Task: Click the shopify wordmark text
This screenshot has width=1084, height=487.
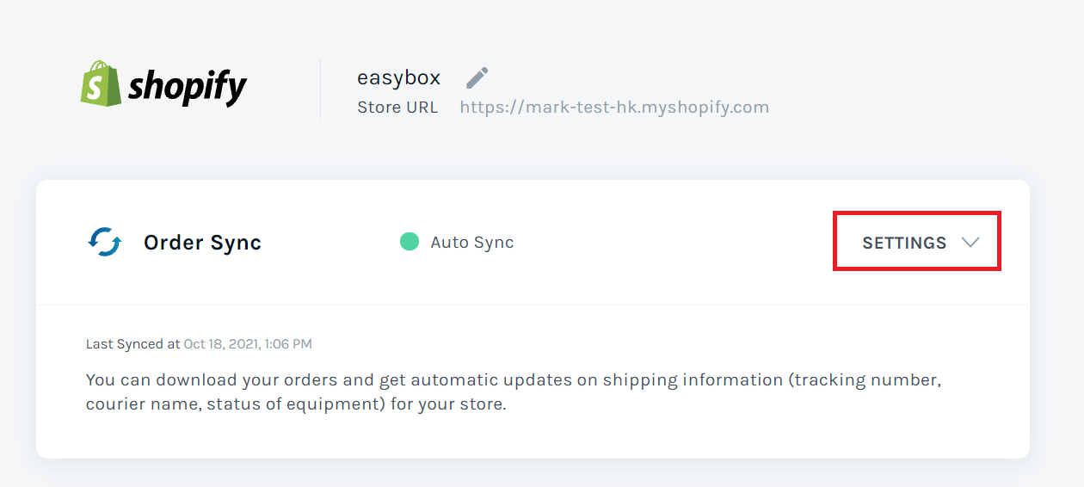Action: pos(188,87)
